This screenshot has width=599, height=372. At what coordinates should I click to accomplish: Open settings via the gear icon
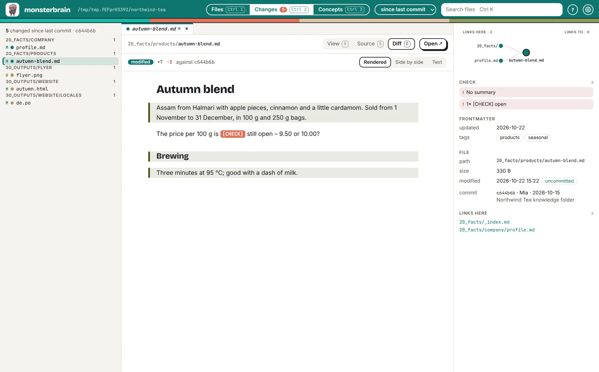tap(588, 10)
